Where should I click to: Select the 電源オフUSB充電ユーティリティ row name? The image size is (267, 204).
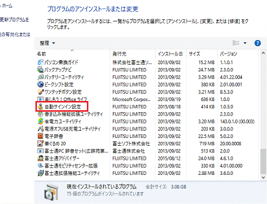pos(72,129)
